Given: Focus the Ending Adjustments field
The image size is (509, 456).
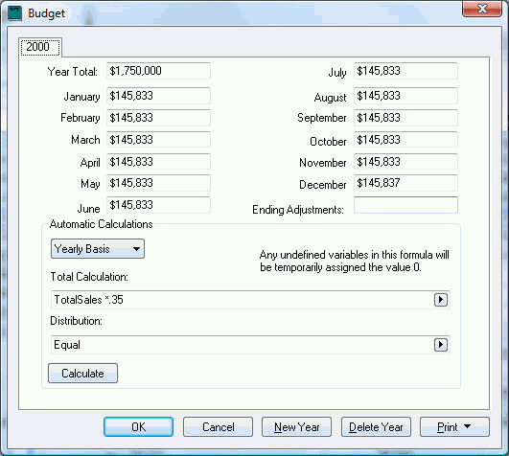Looking at the screenshot, I should pyautogui.click(x=405, y=205).
